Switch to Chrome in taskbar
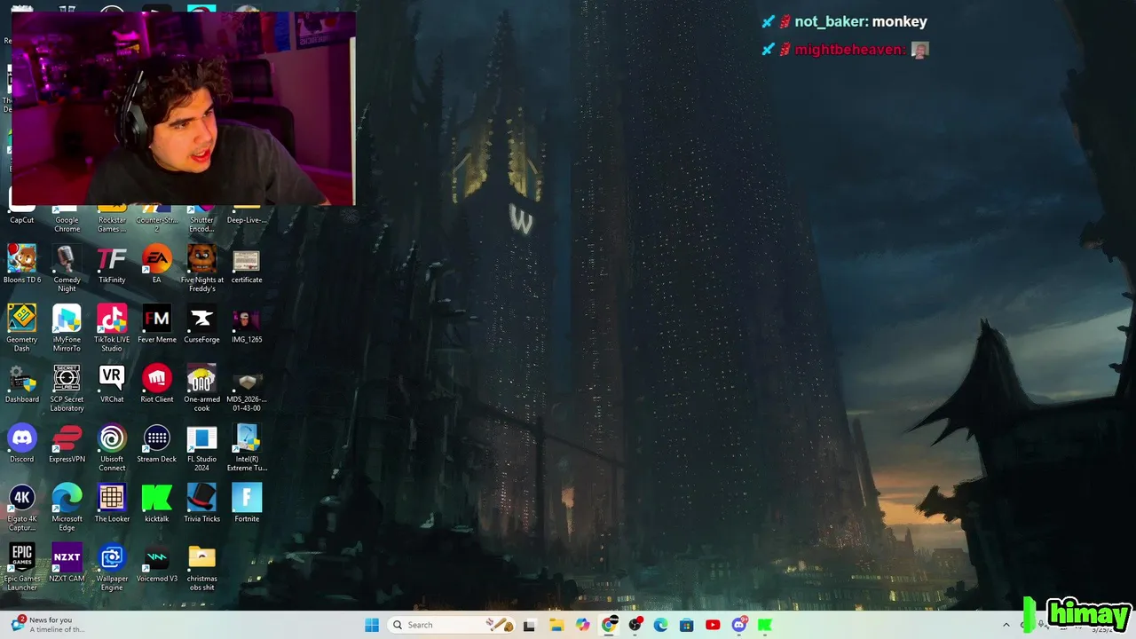 609,625
